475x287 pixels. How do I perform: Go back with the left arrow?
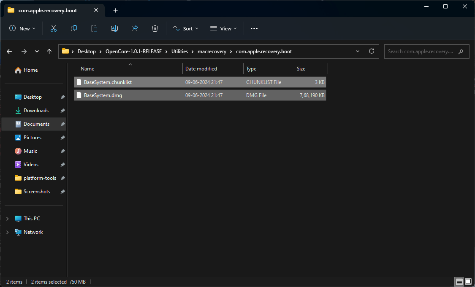(x=9, y=51)
